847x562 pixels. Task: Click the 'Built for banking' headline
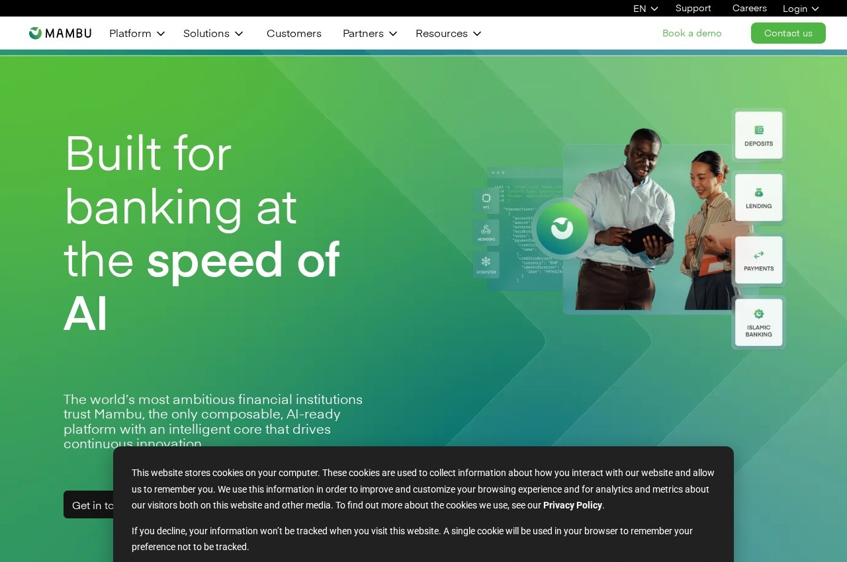[202, 233]
